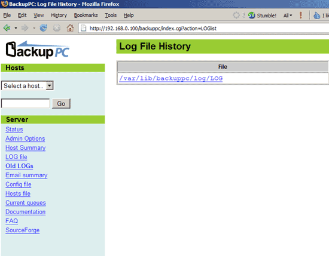
Task: Click the BackupPC logo
Action: (x=38, y=50)
